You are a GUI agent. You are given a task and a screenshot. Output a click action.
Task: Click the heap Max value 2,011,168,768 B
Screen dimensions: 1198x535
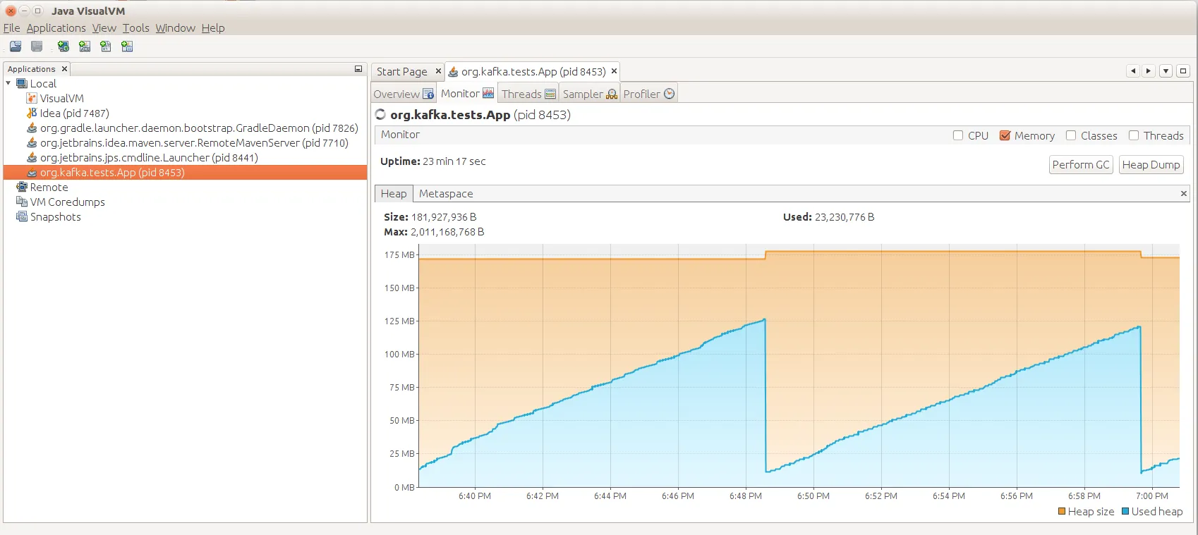coord(447,232)
